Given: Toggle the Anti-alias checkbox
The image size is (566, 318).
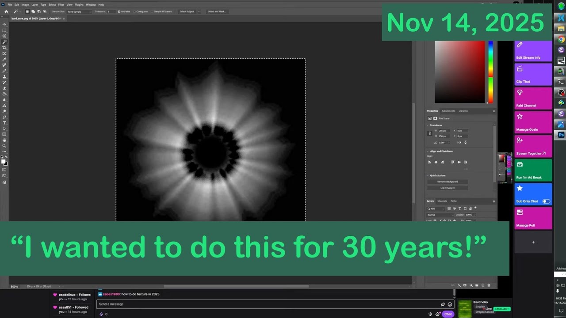Looking at the screenshot, I should point(119,11).
